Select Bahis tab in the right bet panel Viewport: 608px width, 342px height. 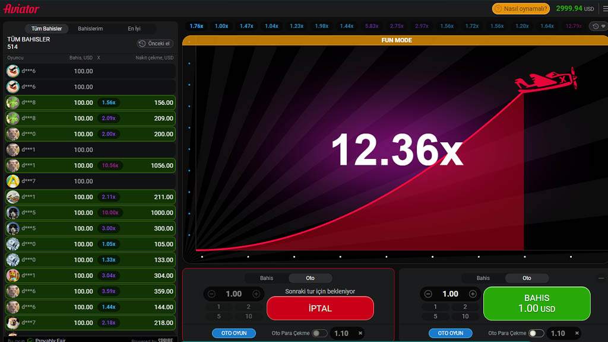pyautogui.click(x=483, y=278)
